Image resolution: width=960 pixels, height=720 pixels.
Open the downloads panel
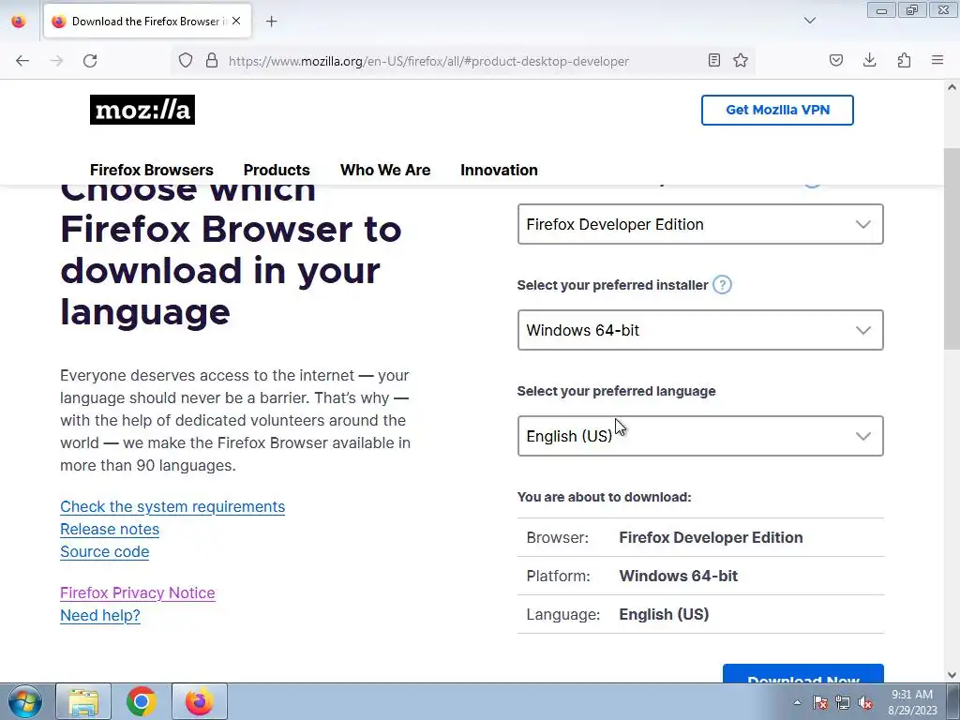tap(869, 60)
